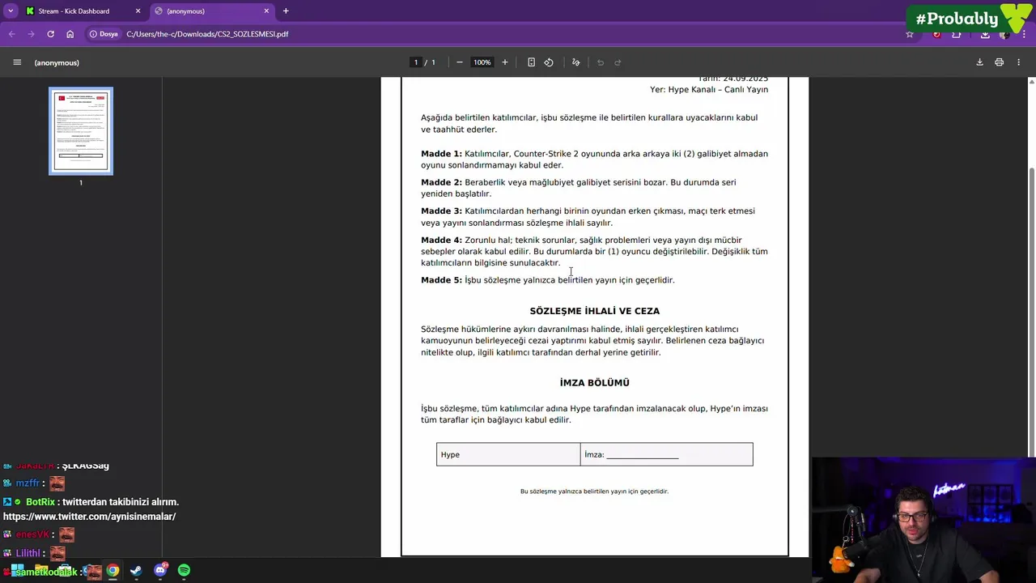Download the PDF file
The height and width of the screenshot is (583, 1036).
979,62
